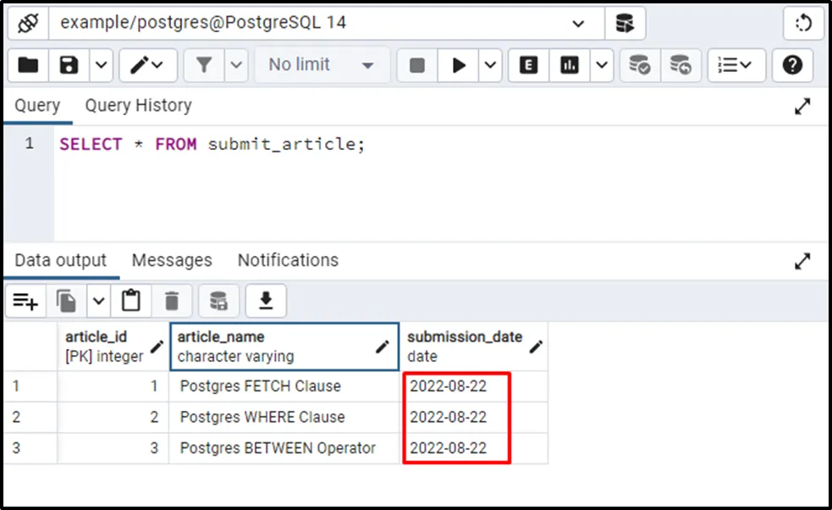The image size is (832, 510).
Task: Click the Rollback transaction icon
Action: click(x=680, y=65)
